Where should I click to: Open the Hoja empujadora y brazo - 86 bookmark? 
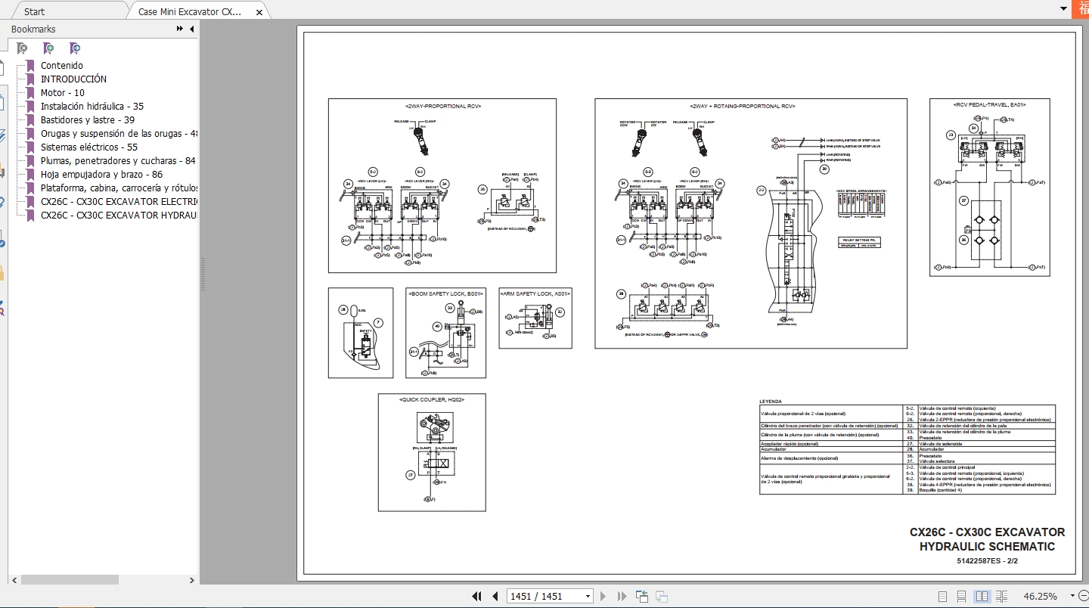point(101,175)
